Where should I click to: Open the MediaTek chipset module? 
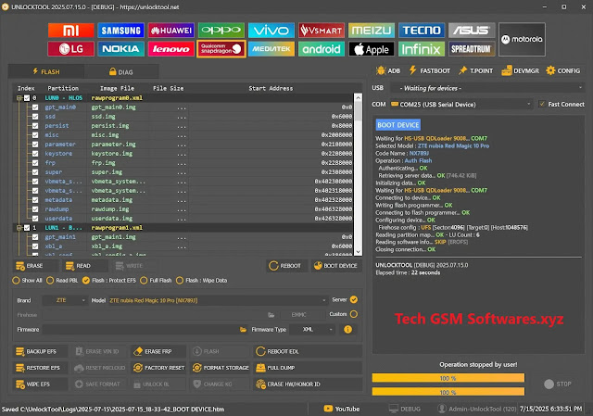[271, 49]
